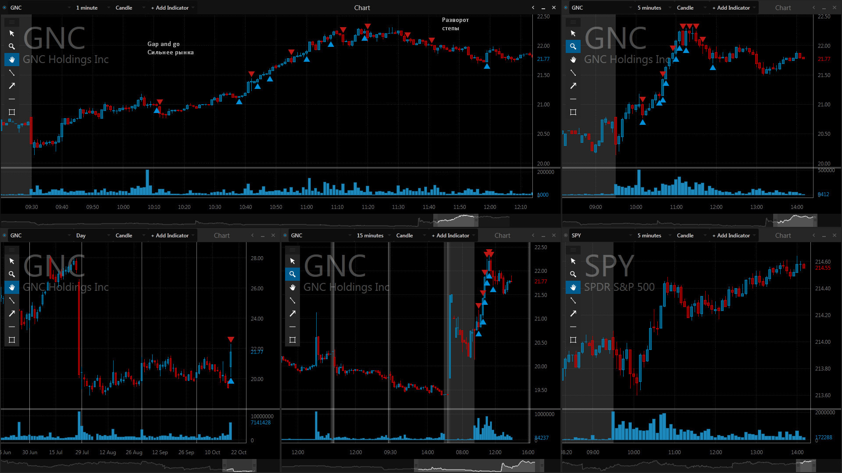Click the previous arrow of the 1 minute panel
The height and width of the screenshot is (473, 842).
(533, 8)
